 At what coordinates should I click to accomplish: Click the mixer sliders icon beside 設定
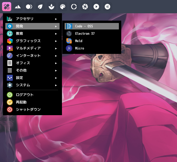10,78
